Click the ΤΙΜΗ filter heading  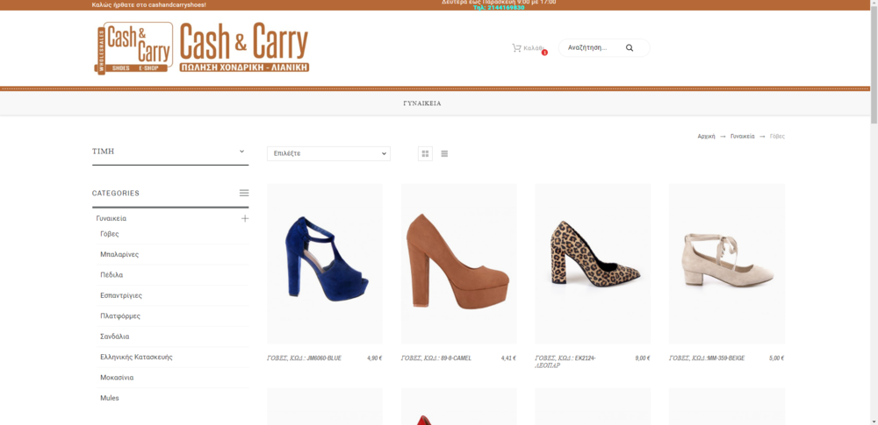coord(103,151)
